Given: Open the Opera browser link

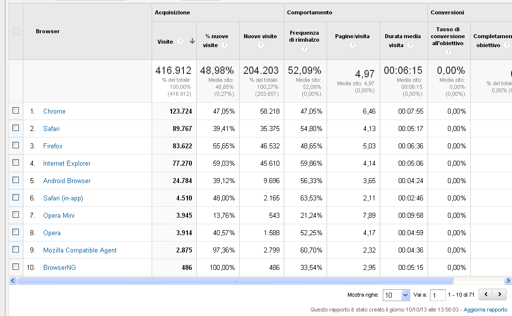Looking at the screenshot, I should point(52,233).
